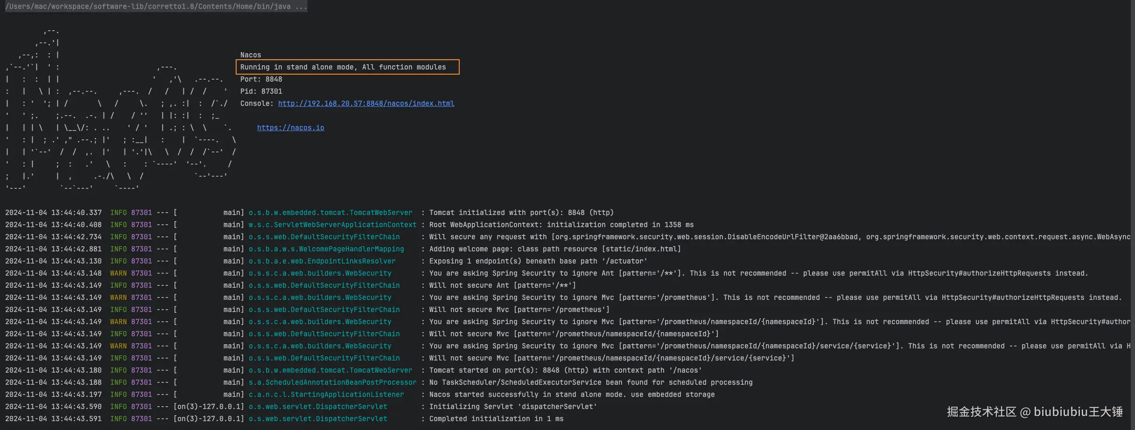Click the 'Tomcat started on port(s)' message
The width and height of the screenshot is (1135, 430).
pyautogui.click(x=566, y=370)
